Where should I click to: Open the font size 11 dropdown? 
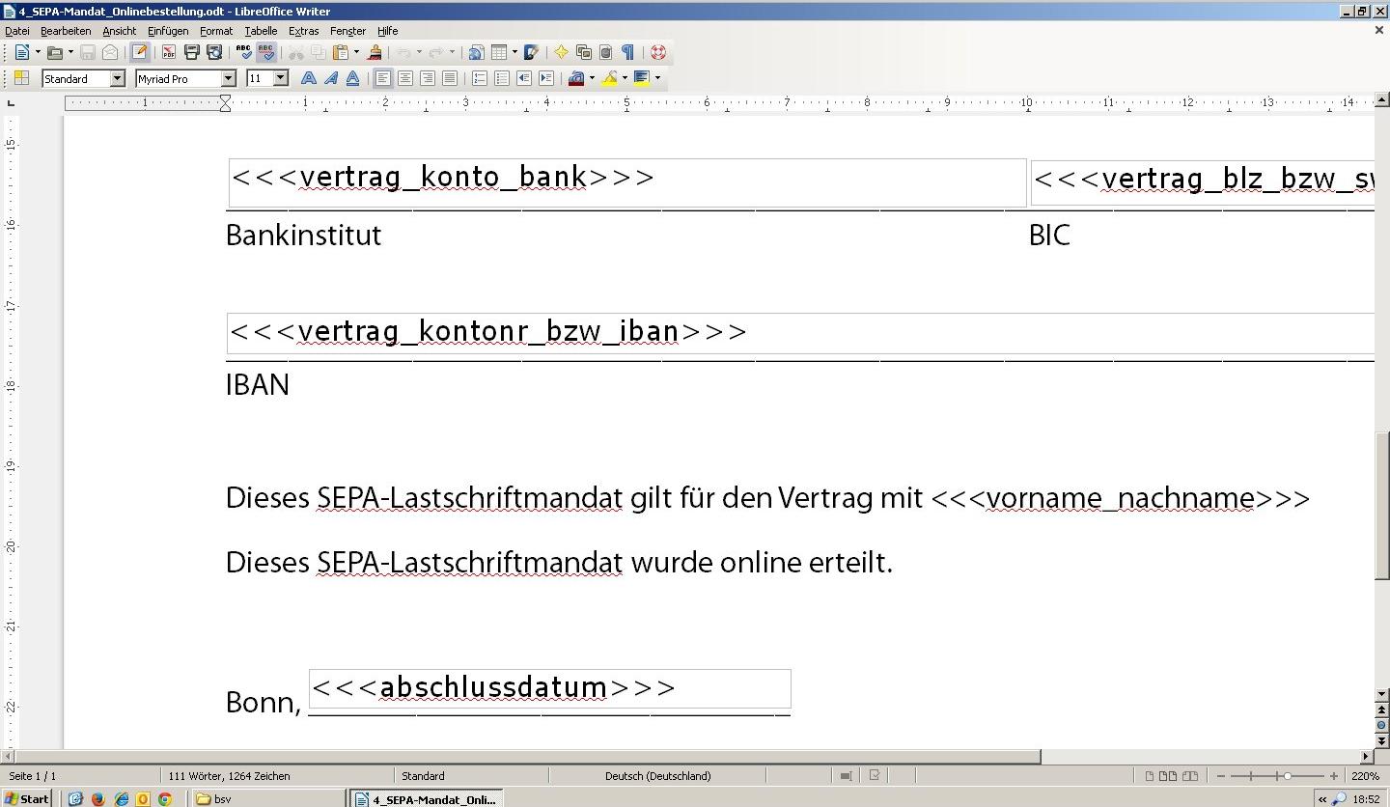tap(281, 78)
